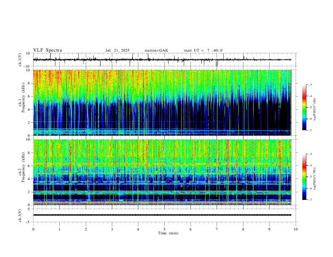Click the "-7" label on ch.1 color bar
This screenshot has width=333, height=257.
tap(310, 131)
